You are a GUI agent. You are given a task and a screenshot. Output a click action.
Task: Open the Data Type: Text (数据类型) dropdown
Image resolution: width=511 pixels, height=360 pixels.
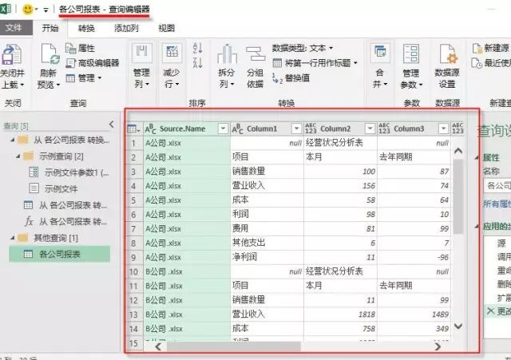point(302,48)
